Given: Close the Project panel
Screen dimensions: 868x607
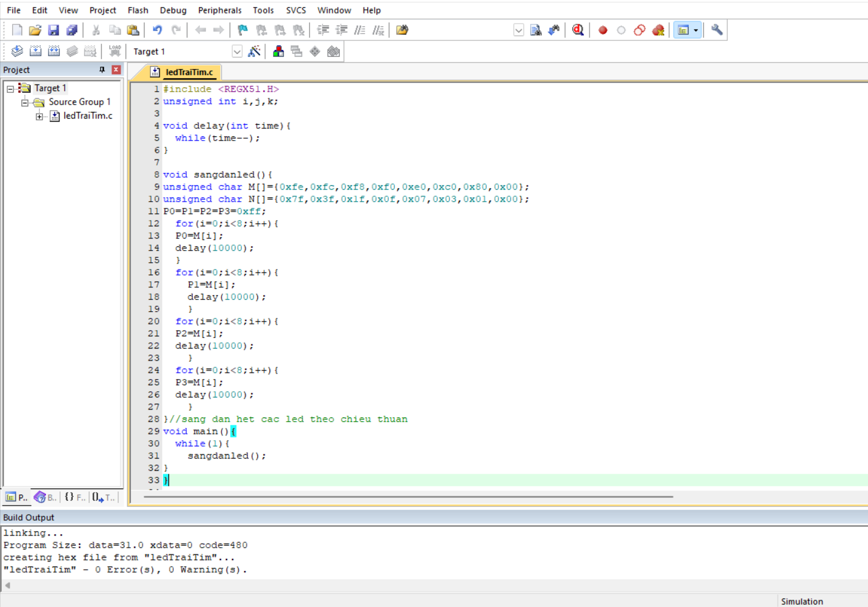Looking at the screenshot, I should tap(116, 70).
